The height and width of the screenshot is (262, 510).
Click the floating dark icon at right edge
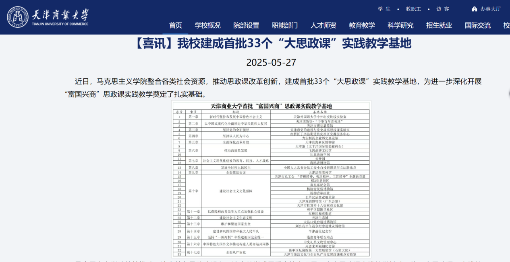pos(508,94)
